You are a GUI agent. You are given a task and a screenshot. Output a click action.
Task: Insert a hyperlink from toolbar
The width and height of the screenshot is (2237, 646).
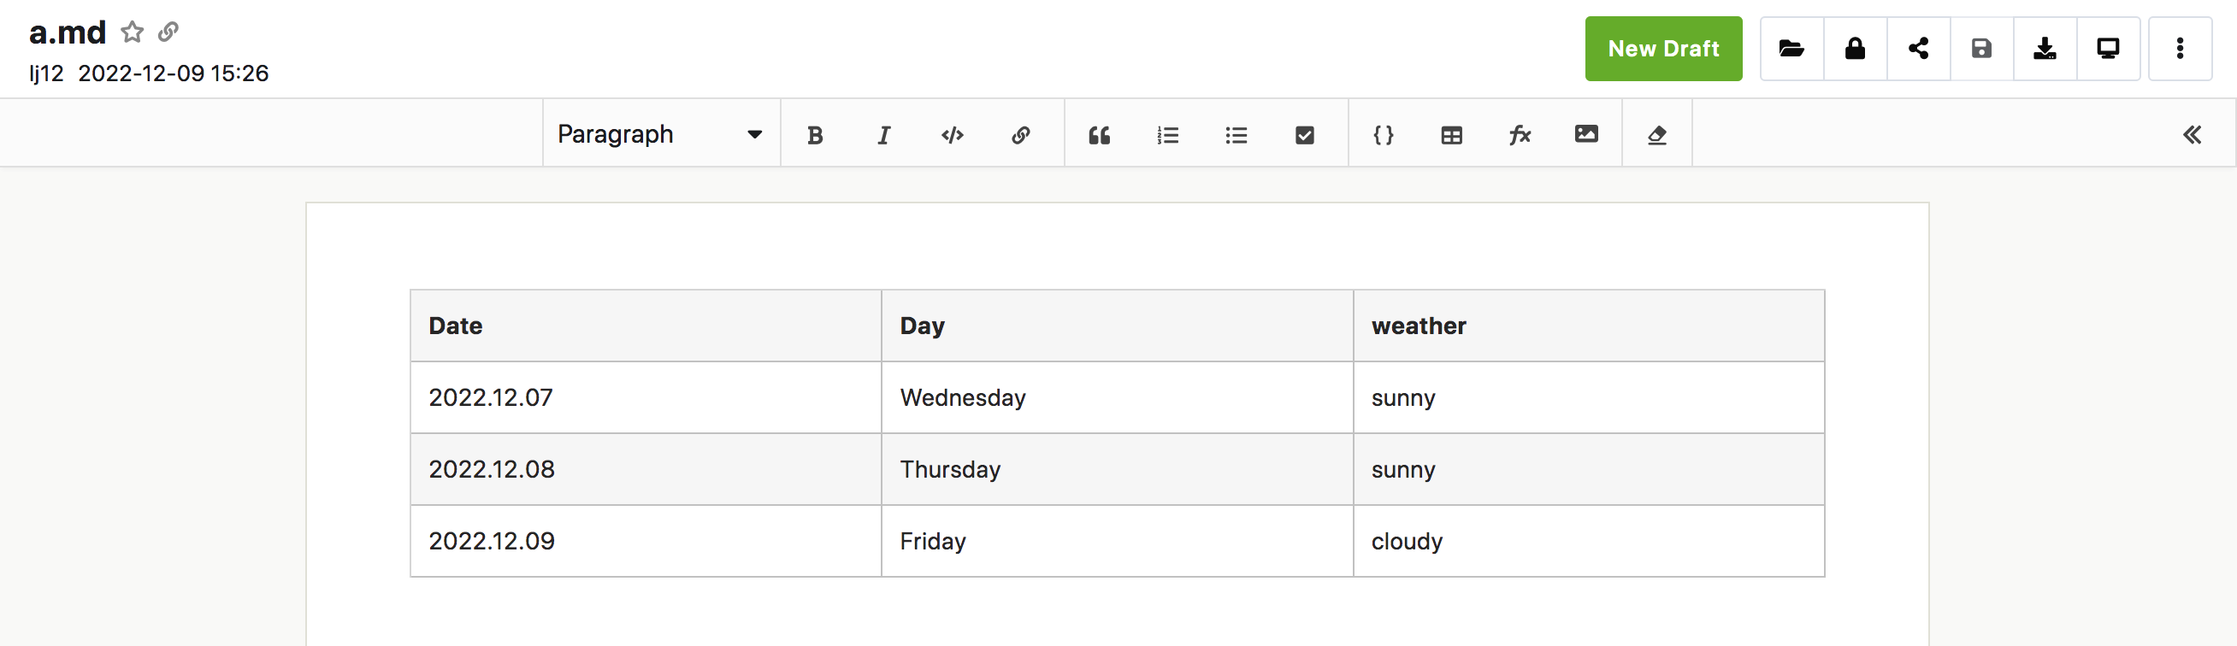(x=1020, y=136)
